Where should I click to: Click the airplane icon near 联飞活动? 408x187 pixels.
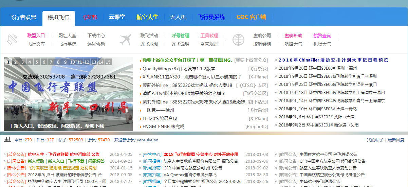[x=126, y=40]
